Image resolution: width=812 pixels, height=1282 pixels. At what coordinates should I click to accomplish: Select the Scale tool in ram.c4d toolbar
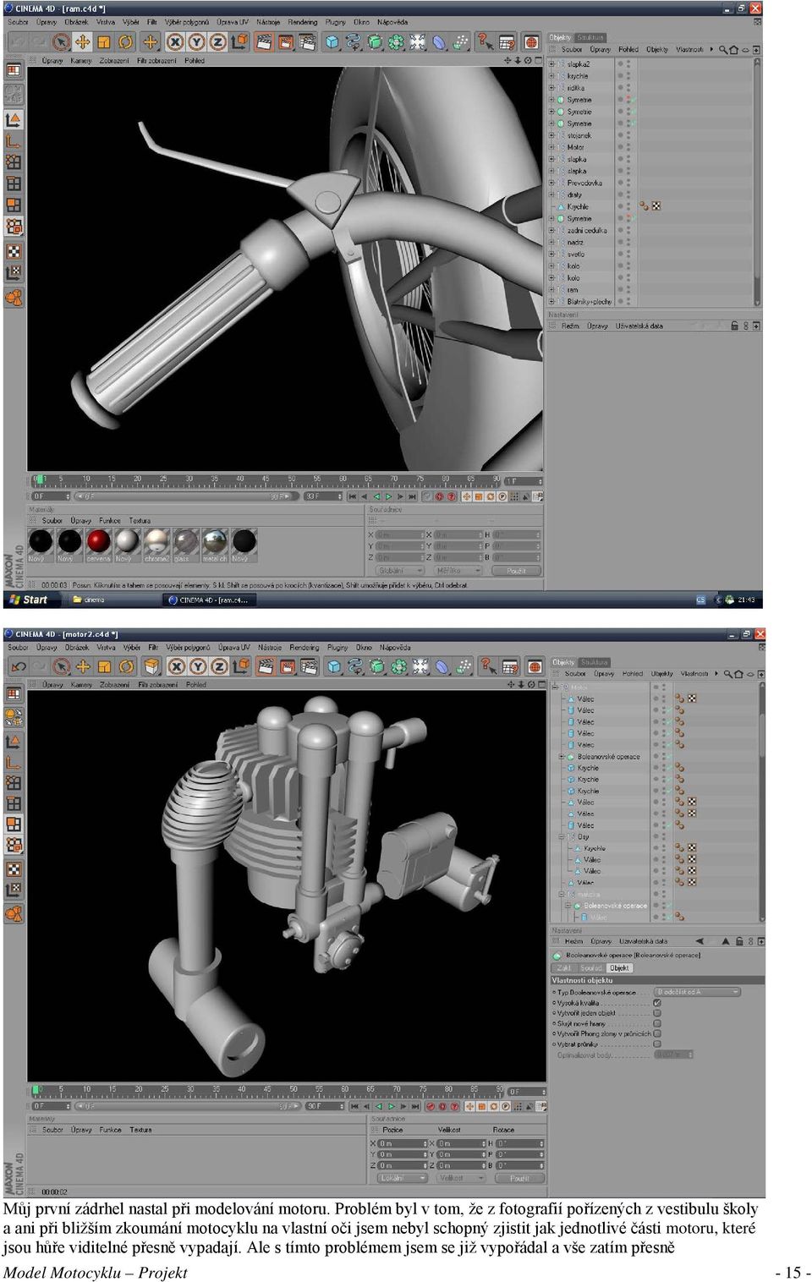click(104, 41)
